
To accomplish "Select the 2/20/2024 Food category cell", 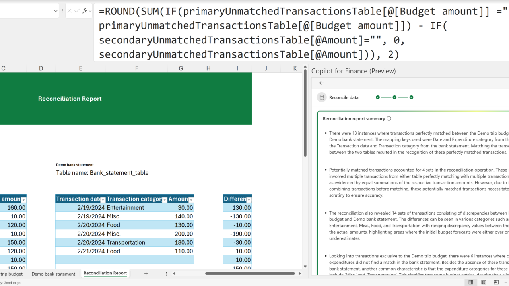I will 137,225.
